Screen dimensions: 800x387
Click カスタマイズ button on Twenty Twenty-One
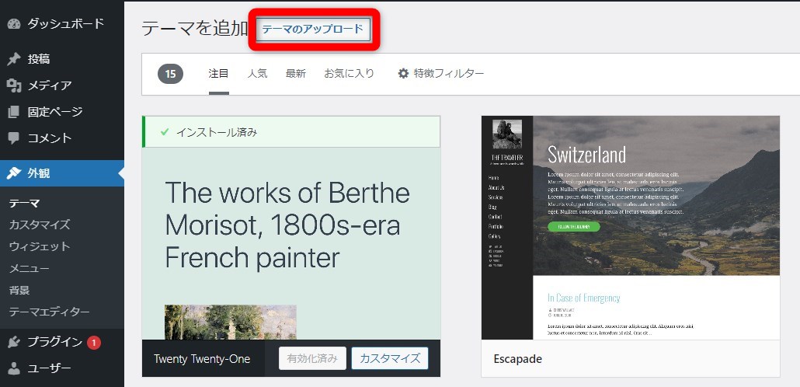pyautogui.click(x=390, y=358)
